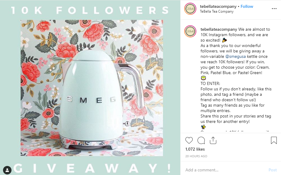Click the tagged people icon on photo
The image size is (281, 175).
click(7, 170)
